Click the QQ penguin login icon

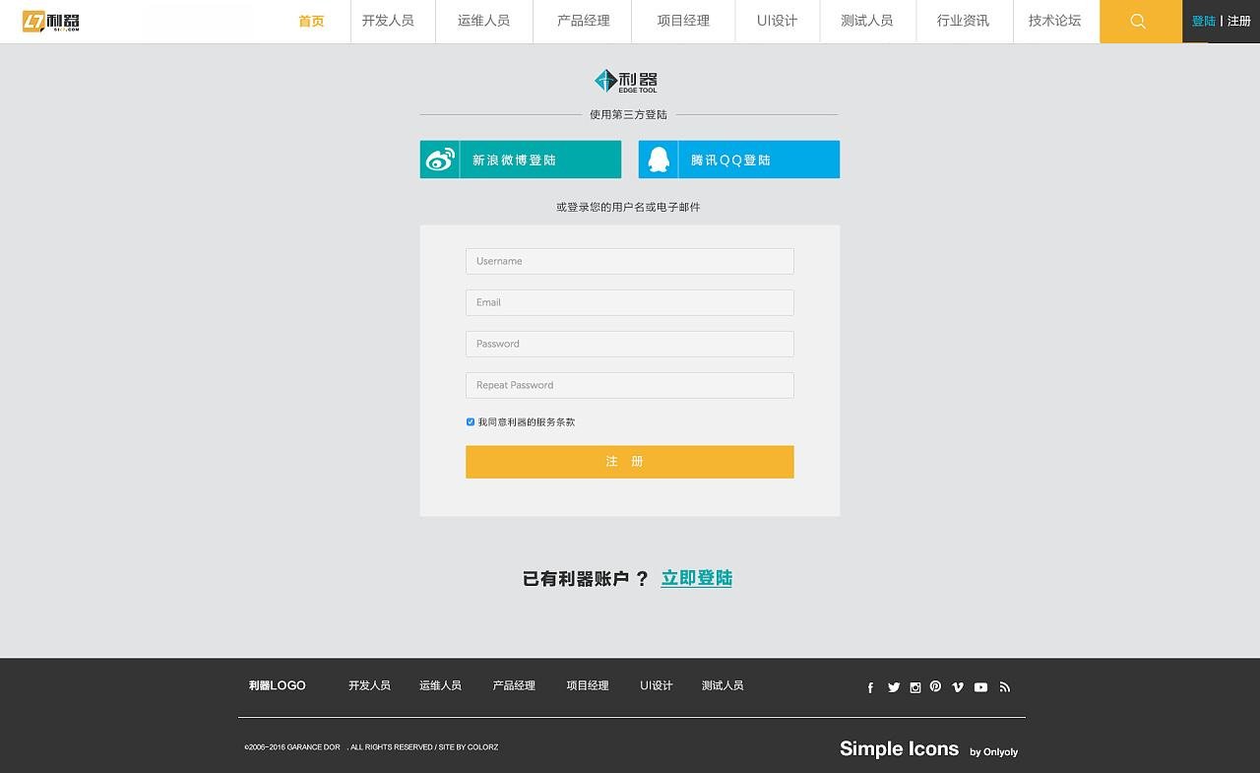point(657,159)
